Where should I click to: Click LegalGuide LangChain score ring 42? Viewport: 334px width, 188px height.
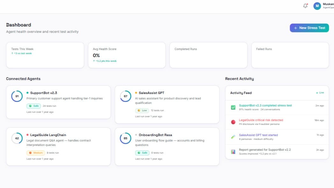tap(17, 138)
